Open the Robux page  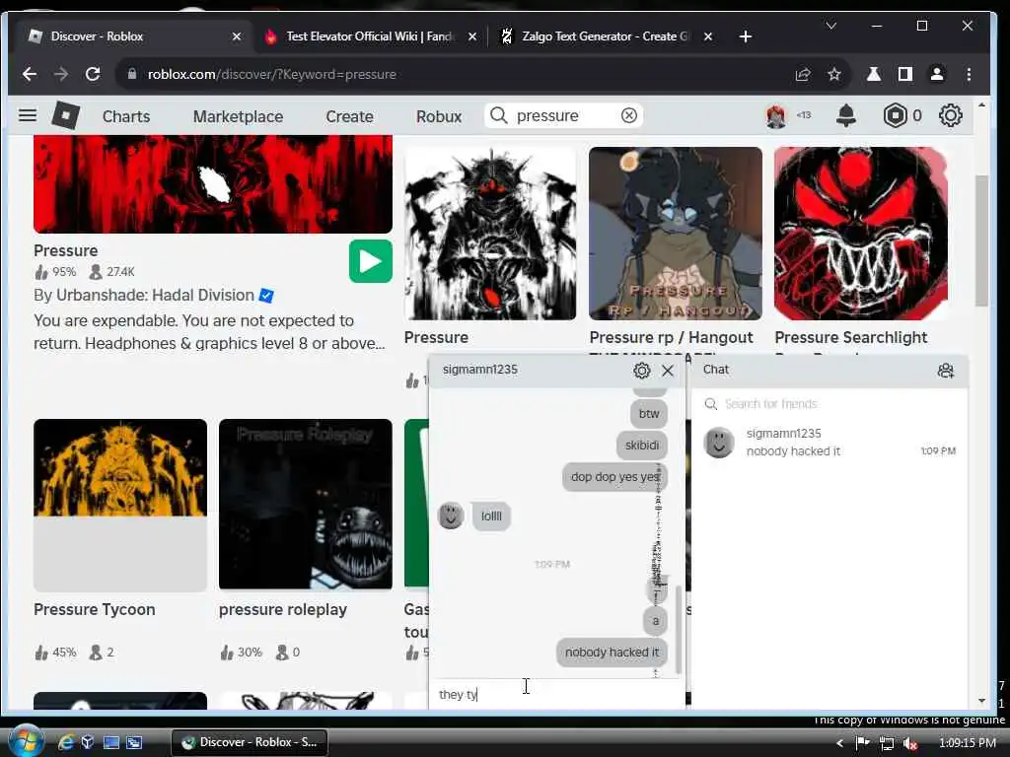tap(439, 116)
